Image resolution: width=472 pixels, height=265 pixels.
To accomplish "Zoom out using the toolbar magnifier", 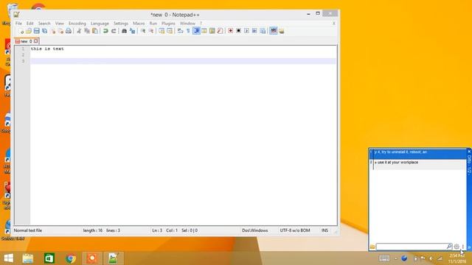I will (x=150, y=31).
